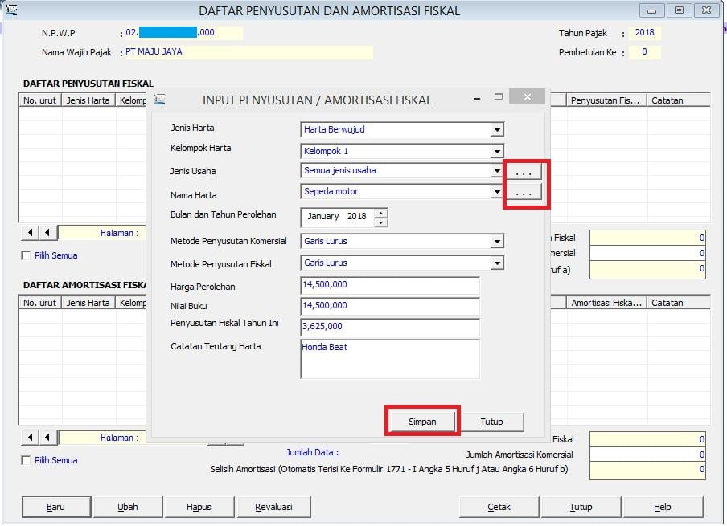The height and width of the screenshot is (526, 727).
Task: Click Tutup button in the input dialog
Action: [491, 422]
